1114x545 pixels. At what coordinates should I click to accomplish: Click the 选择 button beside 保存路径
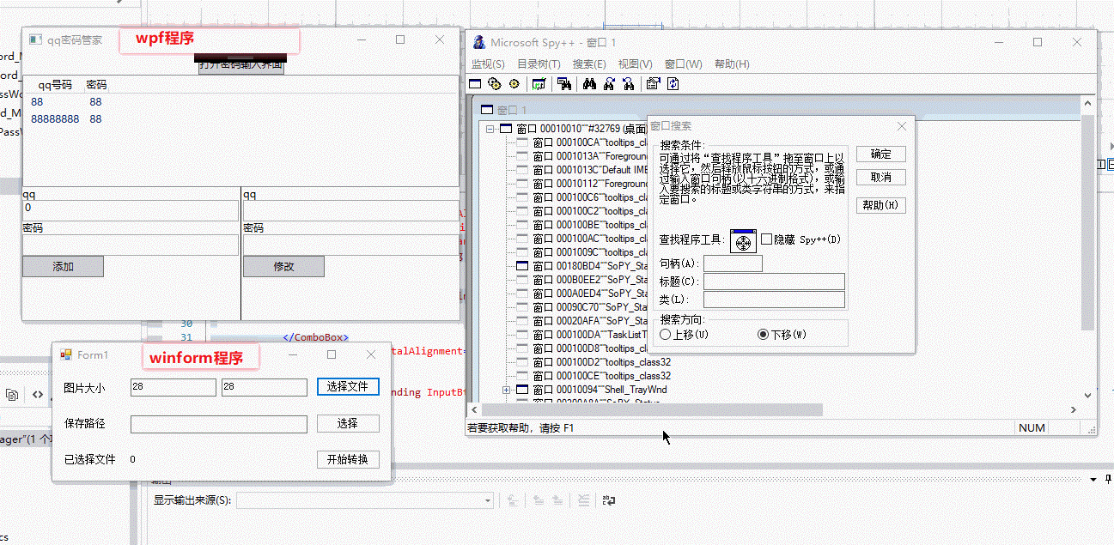click(x=348, y=423)
